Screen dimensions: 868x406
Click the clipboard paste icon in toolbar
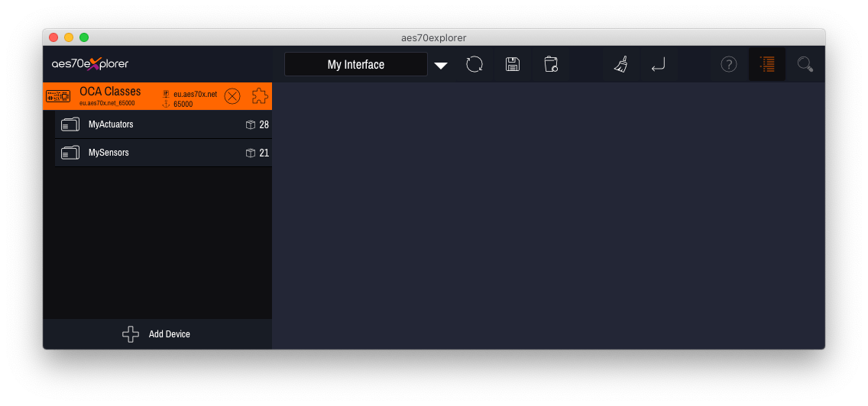(551, 65)
